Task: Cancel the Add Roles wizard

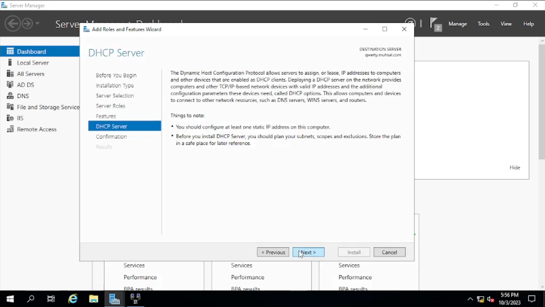Action: [x=389, y=252]
